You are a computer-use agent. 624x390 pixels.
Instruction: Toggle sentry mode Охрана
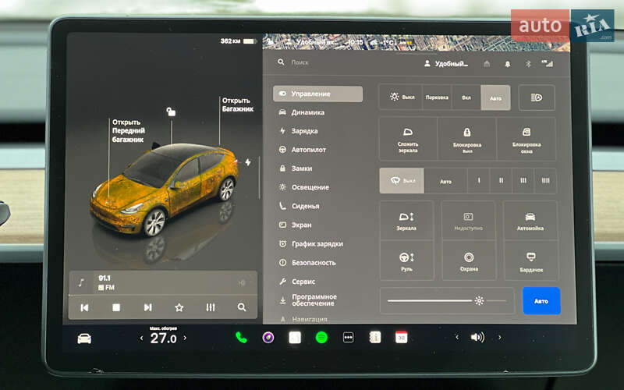click(469, 261)
